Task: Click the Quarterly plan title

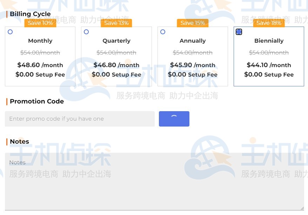Action: [x=116, y=41]
